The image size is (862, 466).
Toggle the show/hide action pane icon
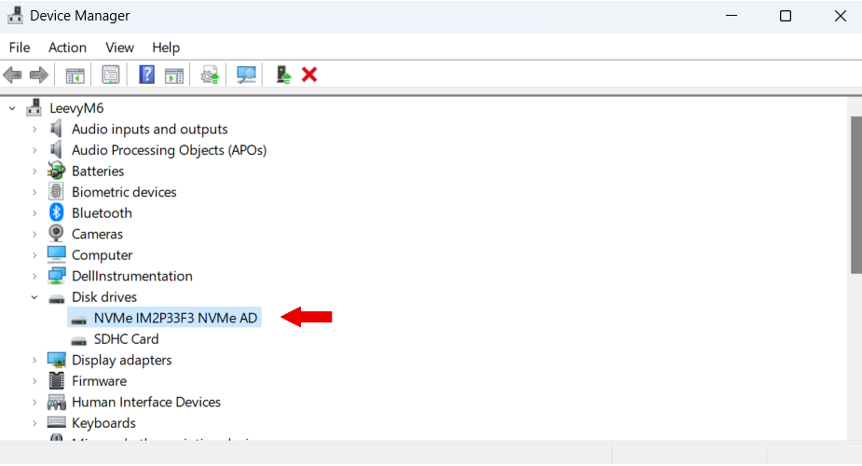pyautogui.click(x=174, y=75)
